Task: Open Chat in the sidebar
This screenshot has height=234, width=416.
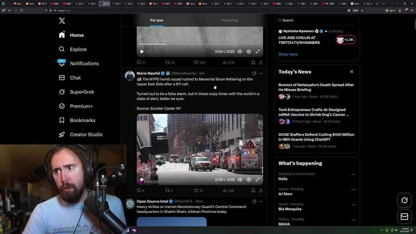Action: coord(70,78)
